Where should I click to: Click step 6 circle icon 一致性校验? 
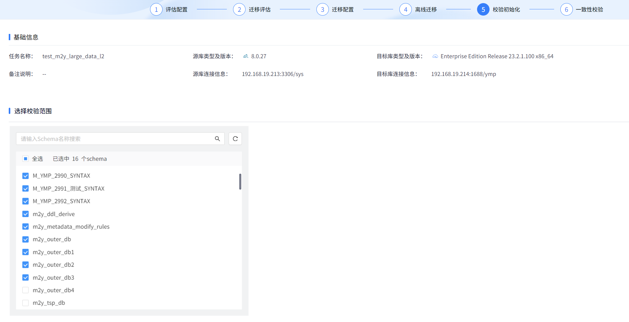(x=567, y=10)
